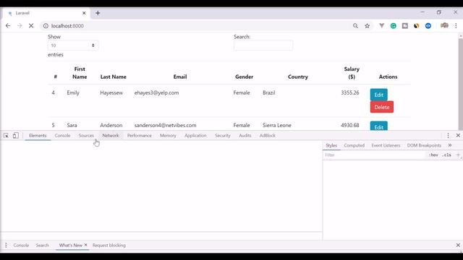Click the Styles Filter input

click(375, 155)
